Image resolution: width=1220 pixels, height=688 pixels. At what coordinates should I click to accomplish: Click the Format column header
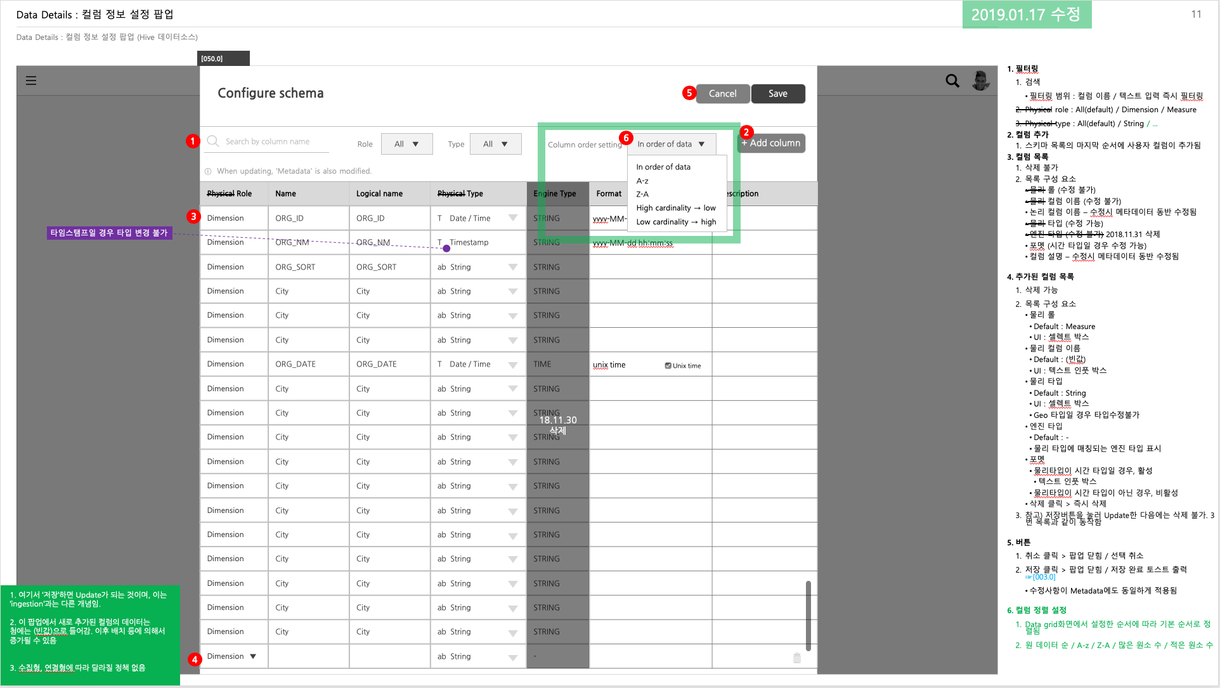point(609,193)
